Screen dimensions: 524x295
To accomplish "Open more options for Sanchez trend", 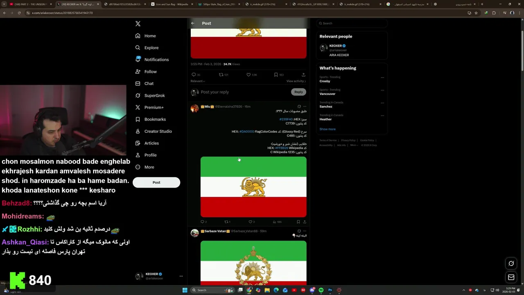I will pos(382,103).
